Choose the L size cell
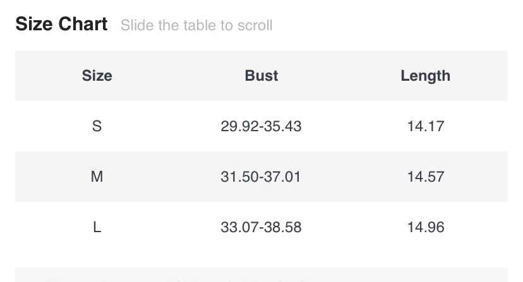The image size is (523, 282). 97,227
